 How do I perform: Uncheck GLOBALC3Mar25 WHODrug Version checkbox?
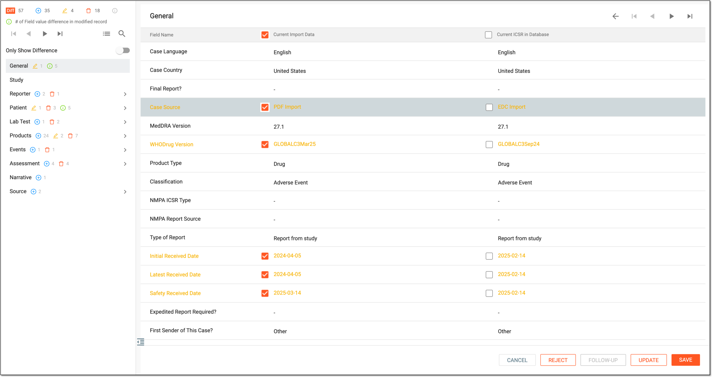tap(265, 144)
